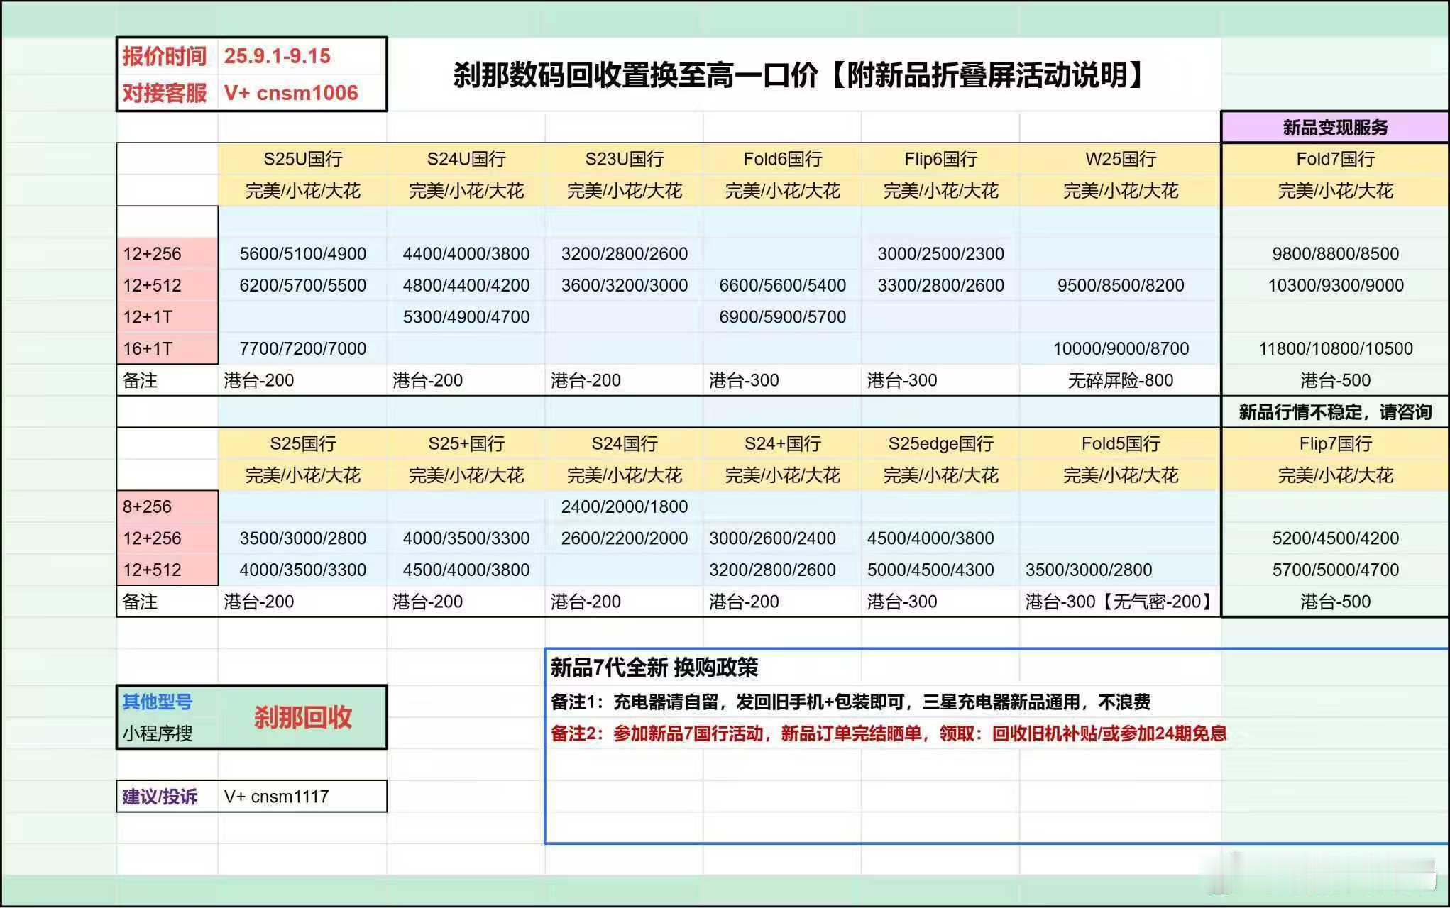The height and width of the screenshot is (908, 1450).
Task: Select the S24U国行 column header
Action: point(466,159)
